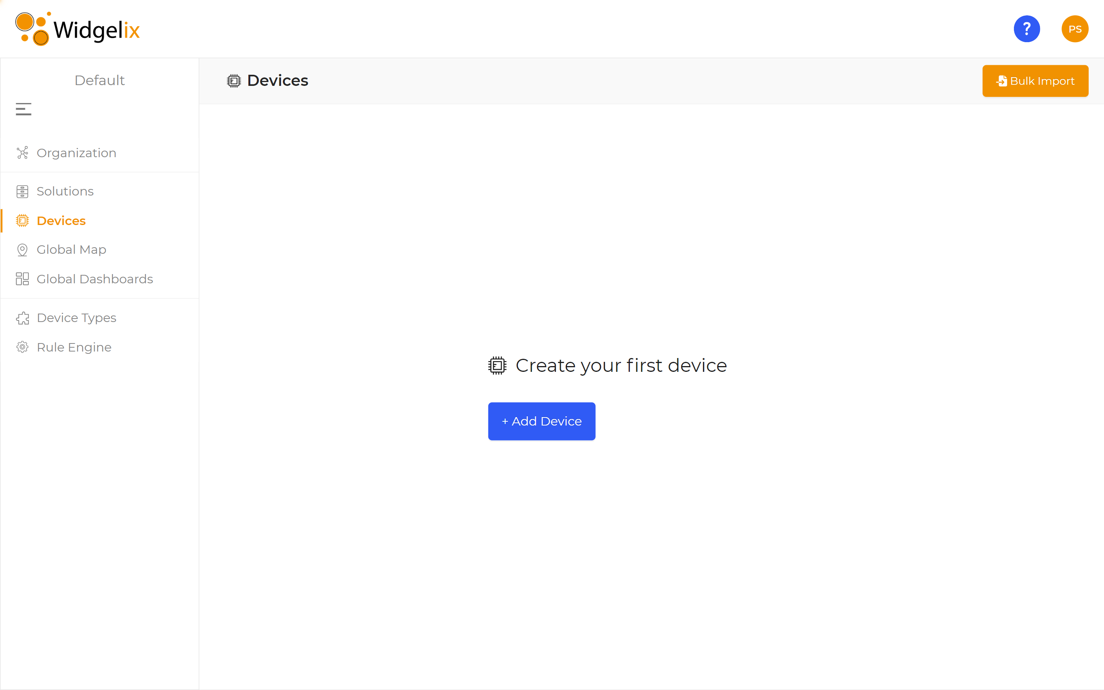This screenshot has width=1104, height=690.
Task: Open Rule Engine page
Action: click(74, 347)
